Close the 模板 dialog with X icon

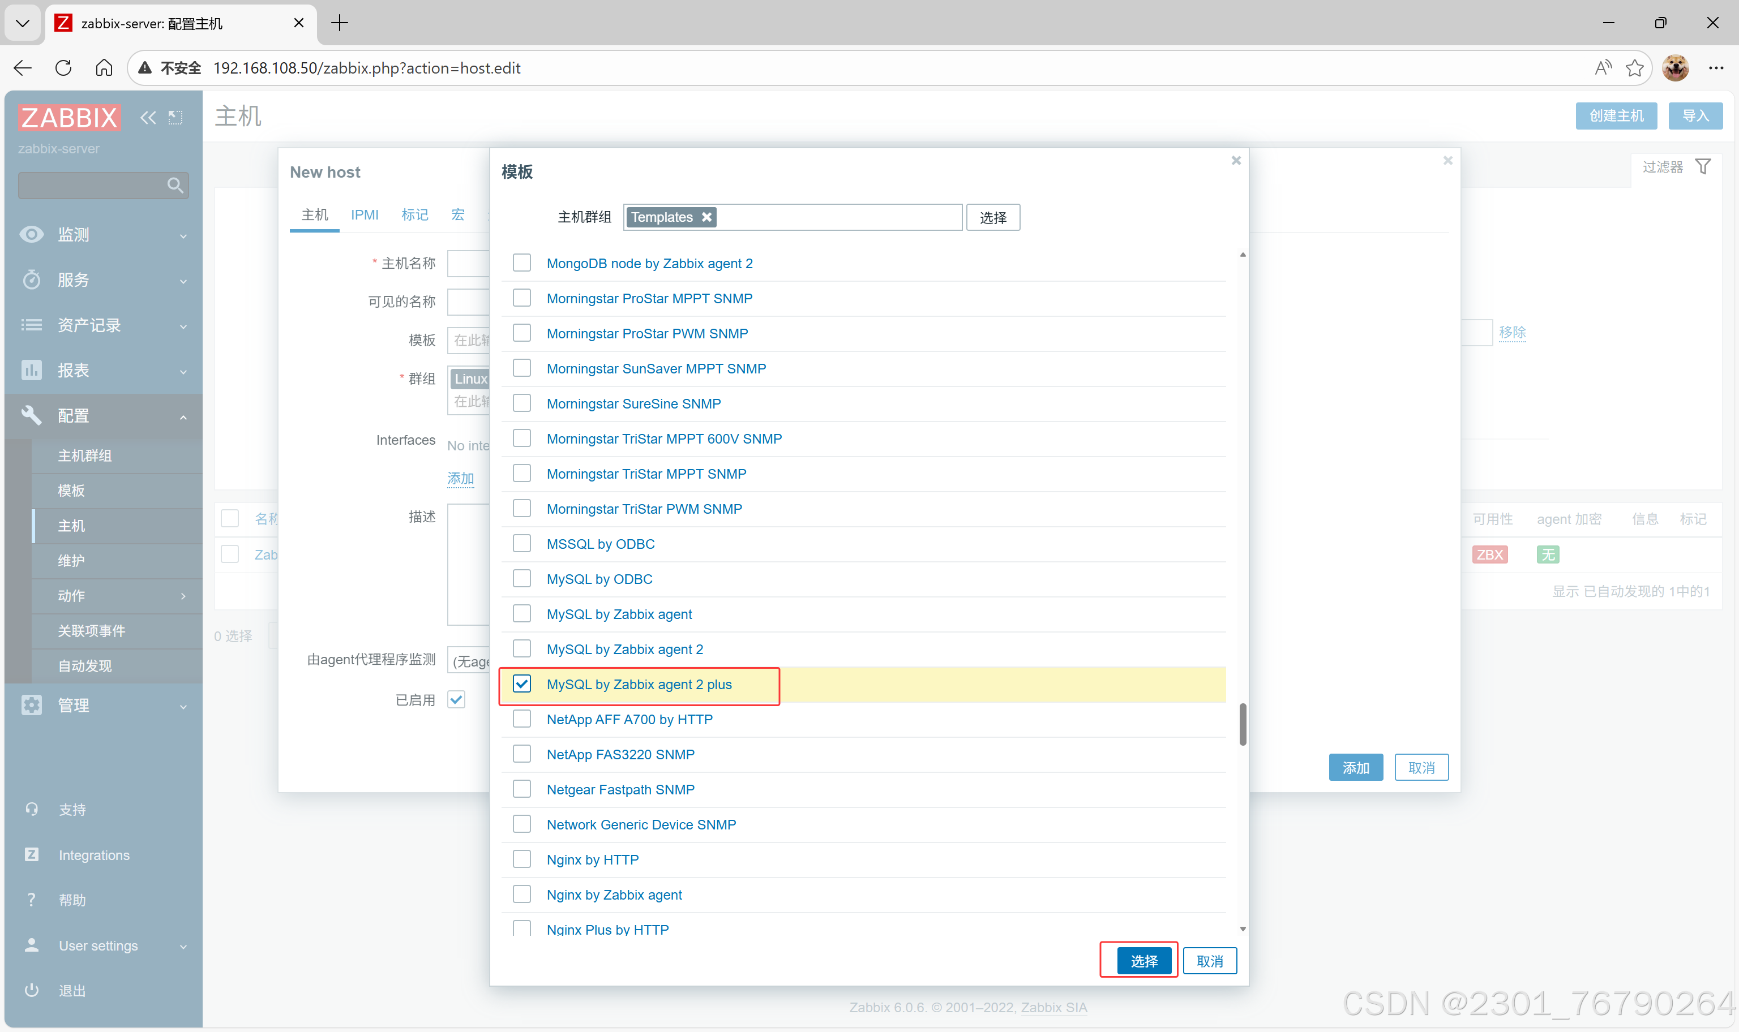coord(1235,161)
